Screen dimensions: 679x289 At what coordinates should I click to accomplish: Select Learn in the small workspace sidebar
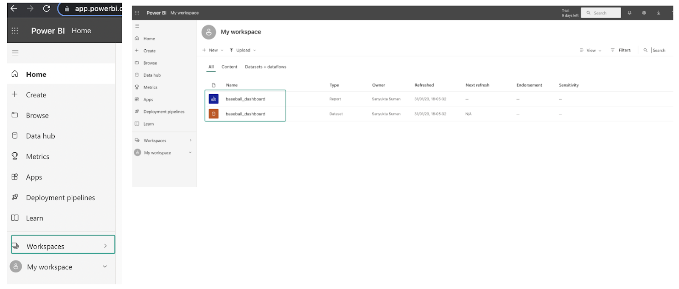tap(164, 124)
